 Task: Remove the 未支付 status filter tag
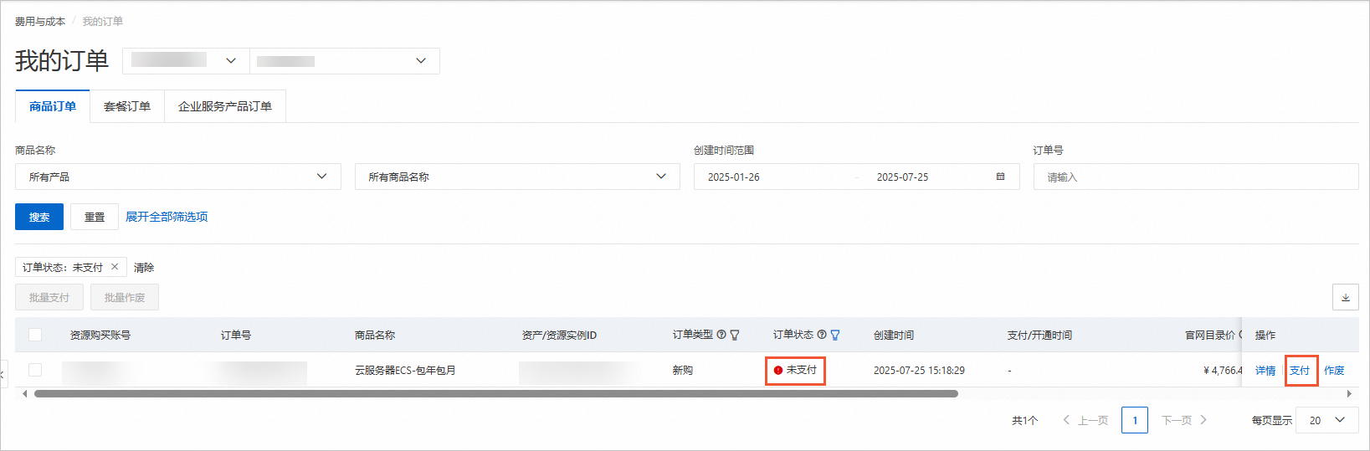click(x=115, y=267)
